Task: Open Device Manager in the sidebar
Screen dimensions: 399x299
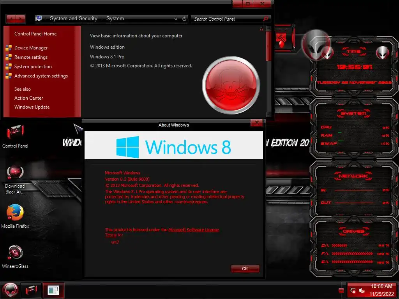Action: pos(31,48)
